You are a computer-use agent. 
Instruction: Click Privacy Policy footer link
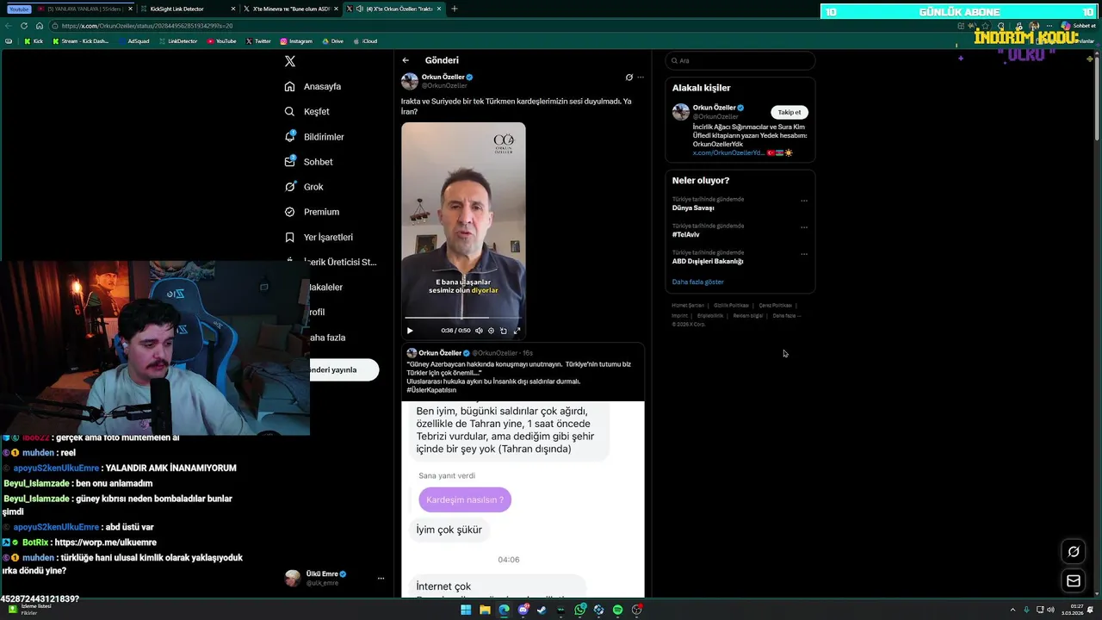(x=731, y=306)
